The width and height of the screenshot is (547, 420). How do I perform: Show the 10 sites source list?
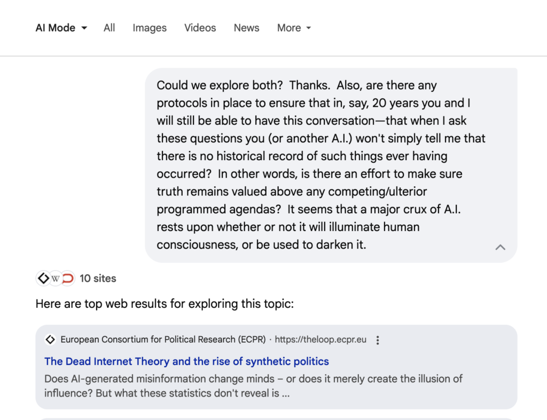pos(98,278)
